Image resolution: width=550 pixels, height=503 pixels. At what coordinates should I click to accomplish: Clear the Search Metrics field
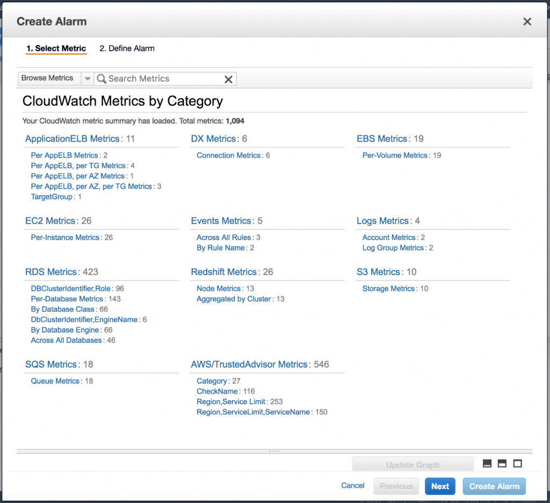point(228,80)
